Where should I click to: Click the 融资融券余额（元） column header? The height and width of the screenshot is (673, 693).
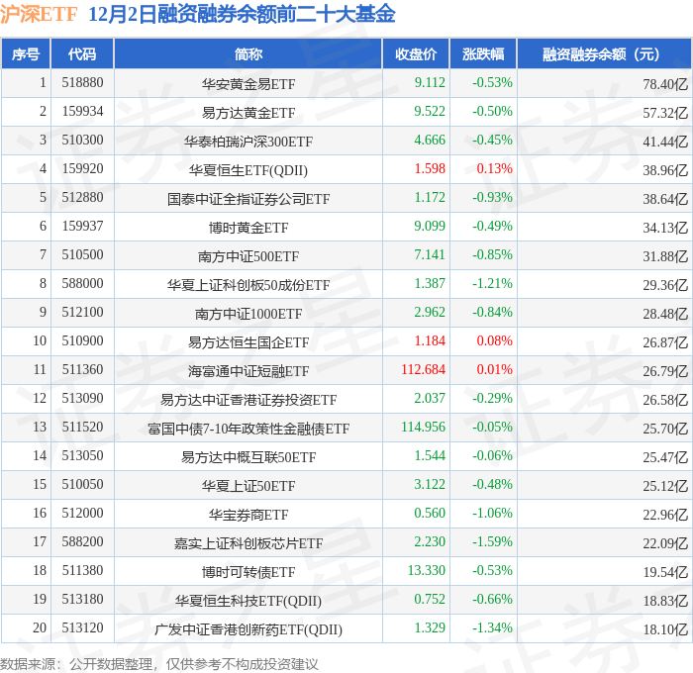point(604,53)
